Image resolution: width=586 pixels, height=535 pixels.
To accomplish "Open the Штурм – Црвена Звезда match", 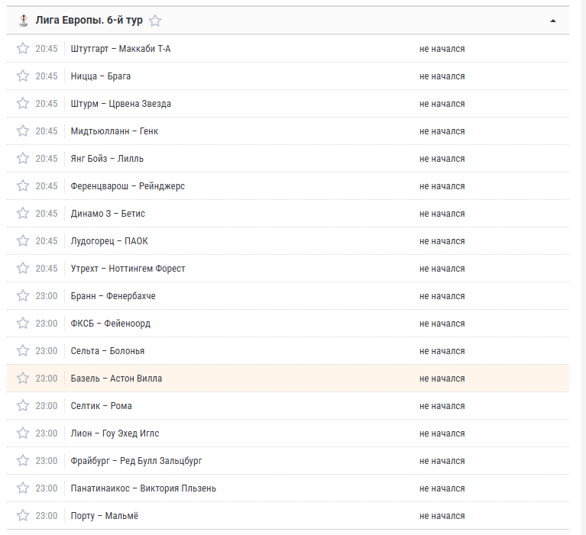I will click(121, 104).
